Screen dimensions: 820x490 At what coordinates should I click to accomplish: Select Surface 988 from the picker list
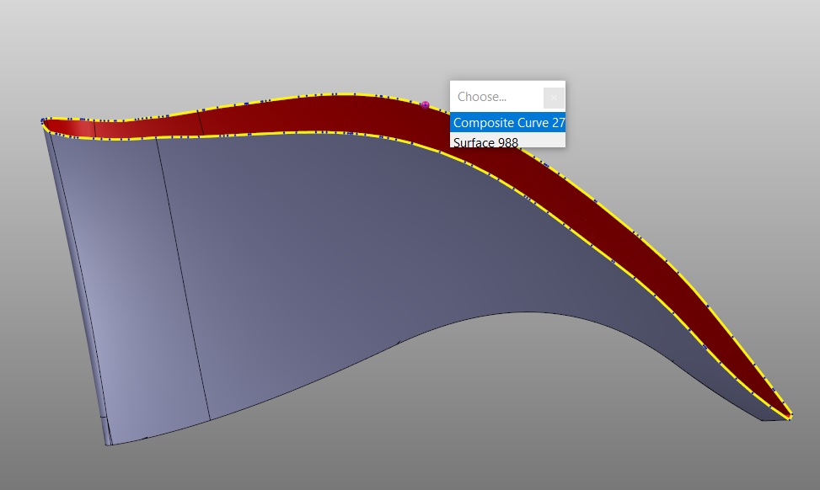pos(485,143)
